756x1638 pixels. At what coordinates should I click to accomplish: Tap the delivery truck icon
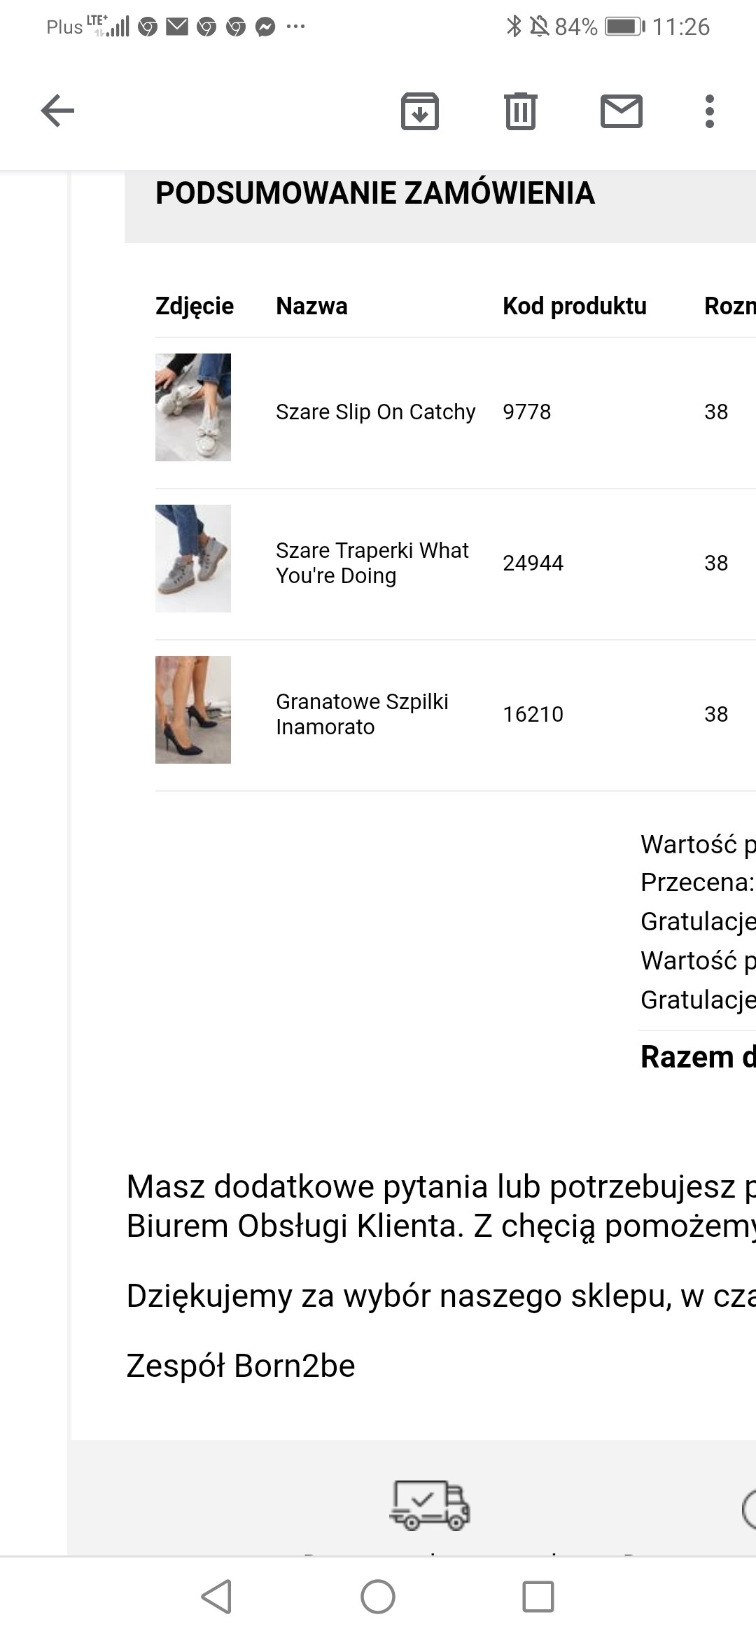pyautogui.click(x=429, y=1504)
